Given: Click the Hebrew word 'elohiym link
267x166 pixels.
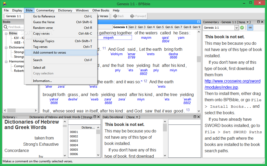Looking at the screenshot, I should (x=117, y=54).
